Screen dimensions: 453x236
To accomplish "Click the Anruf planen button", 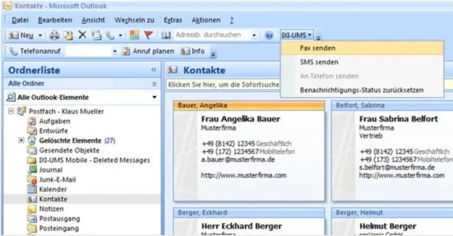I will (x=148, y=51).
